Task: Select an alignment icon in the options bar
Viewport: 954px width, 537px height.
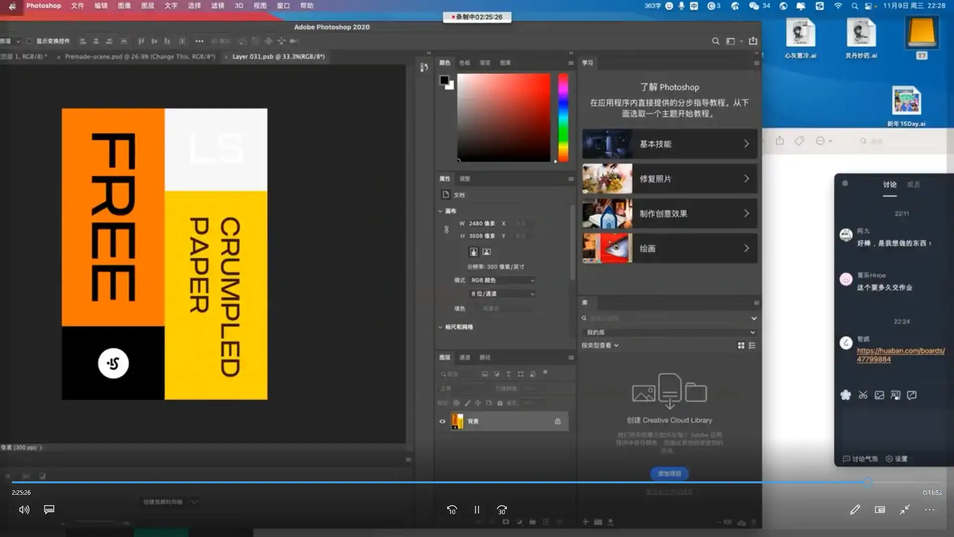Action: point(83,41)
